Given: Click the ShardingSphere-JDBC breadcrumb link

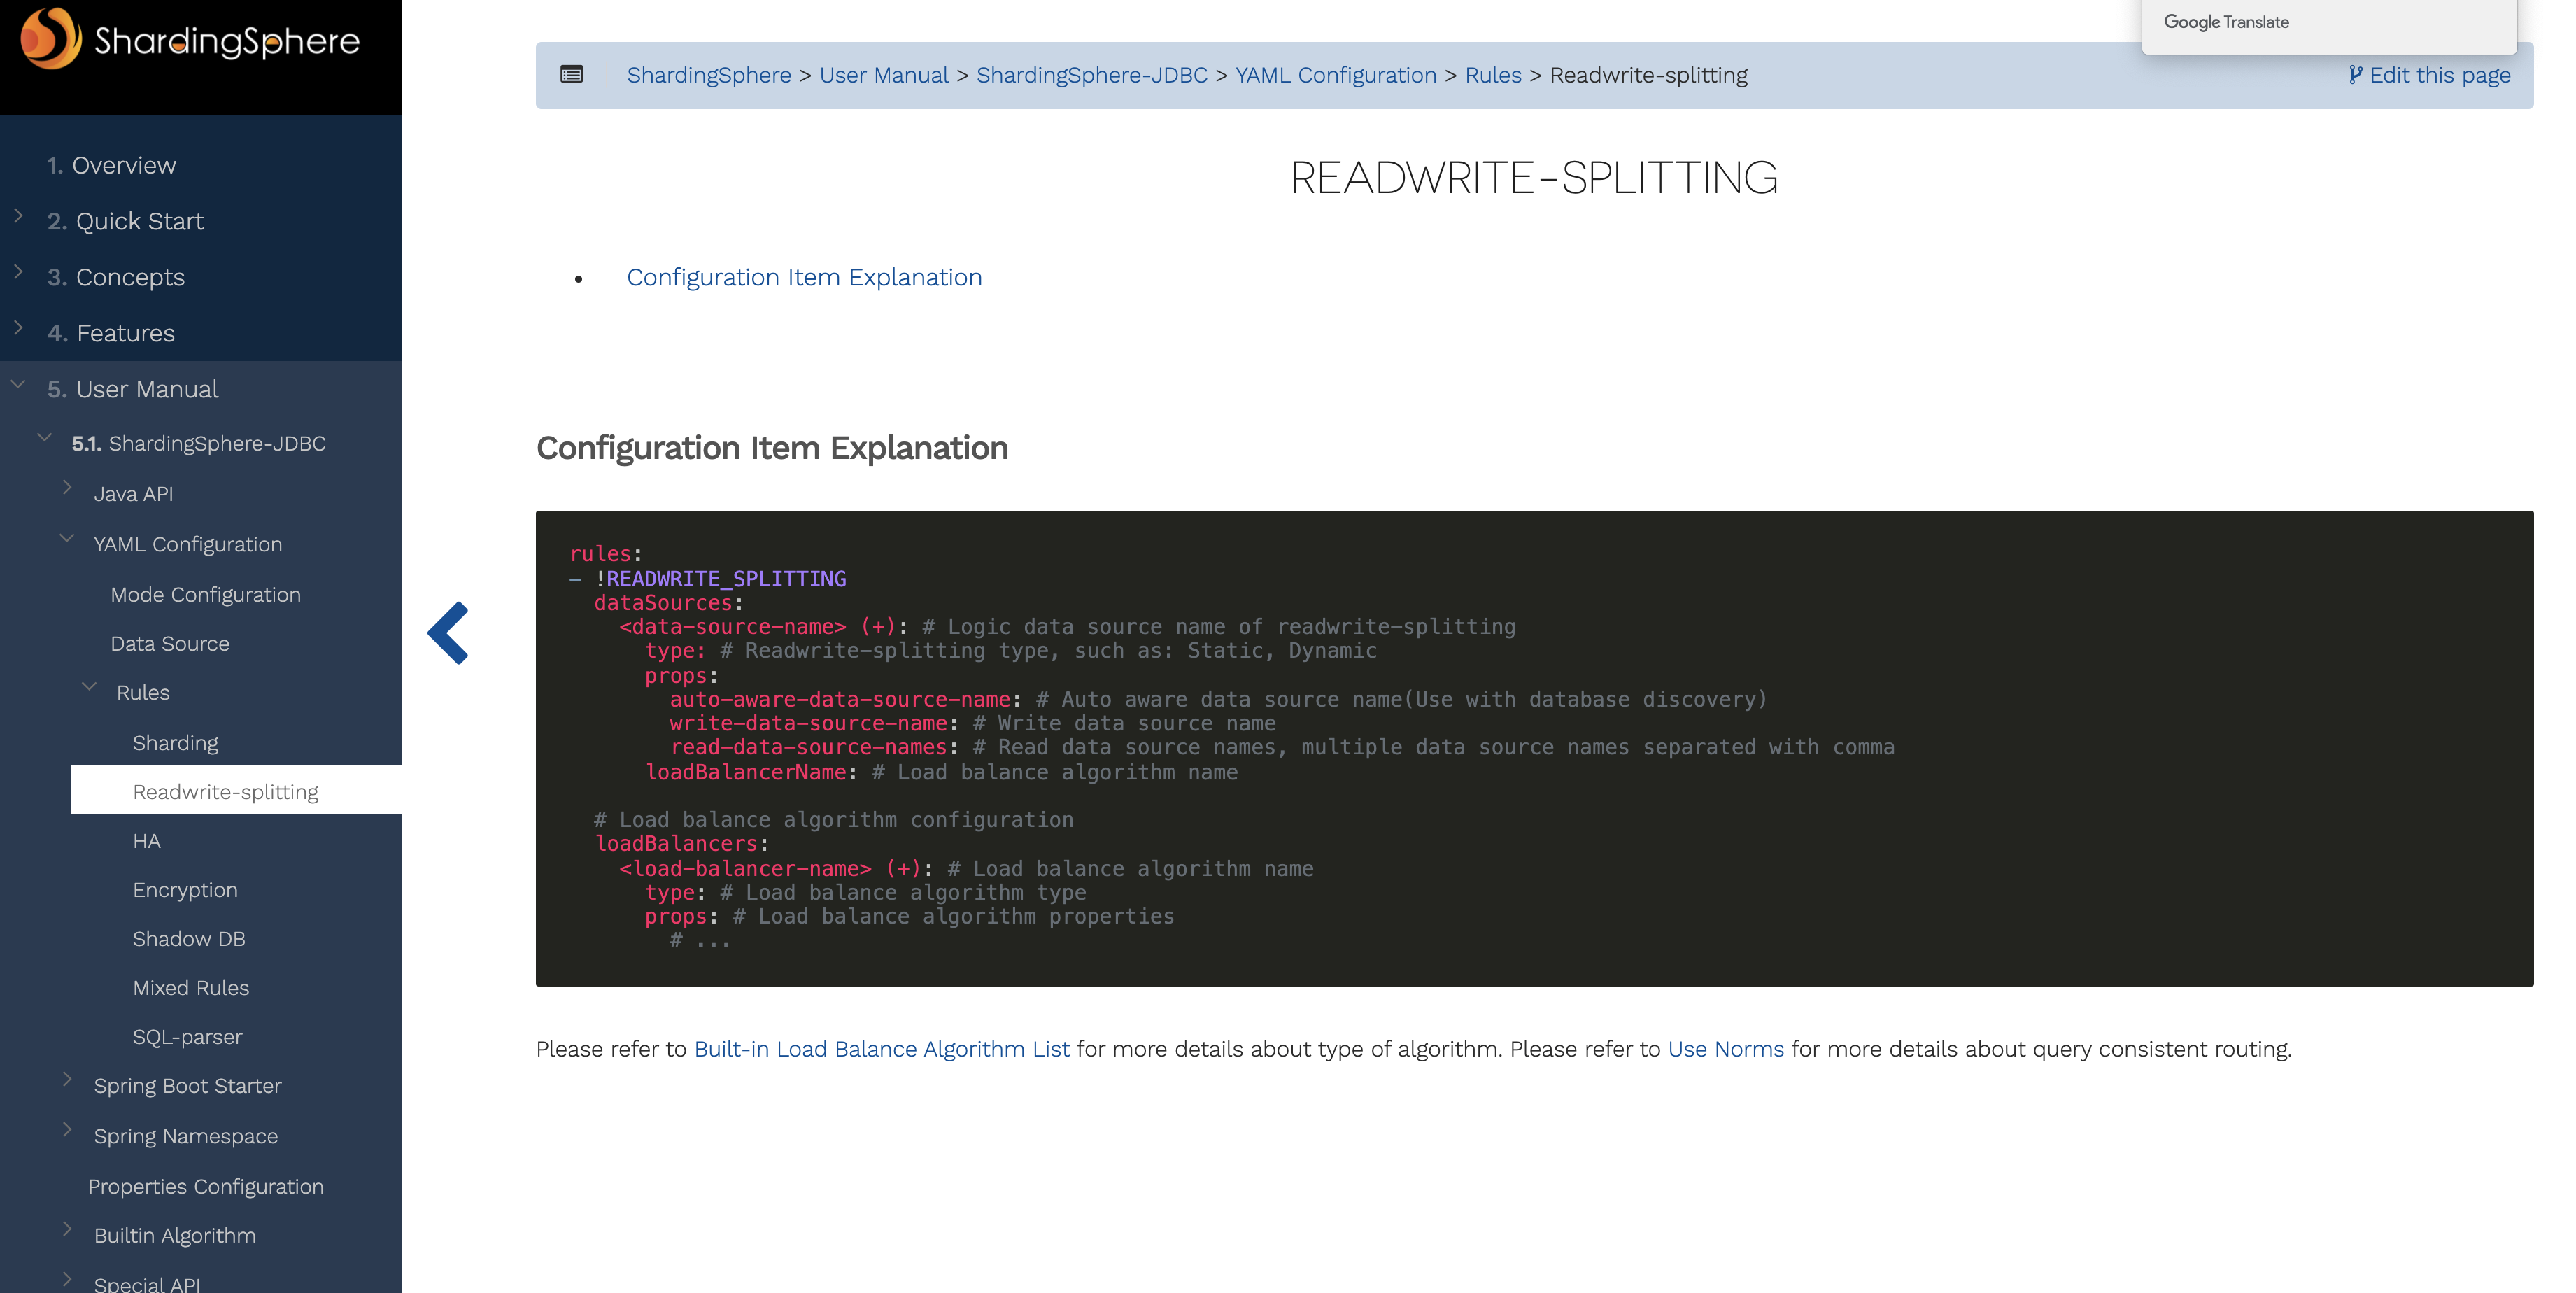Looking at the screenshot, I should click(x=1092, y=75).
